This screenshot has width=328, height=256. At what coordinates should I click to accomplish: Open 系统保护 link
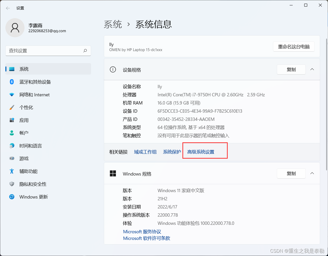172,152
